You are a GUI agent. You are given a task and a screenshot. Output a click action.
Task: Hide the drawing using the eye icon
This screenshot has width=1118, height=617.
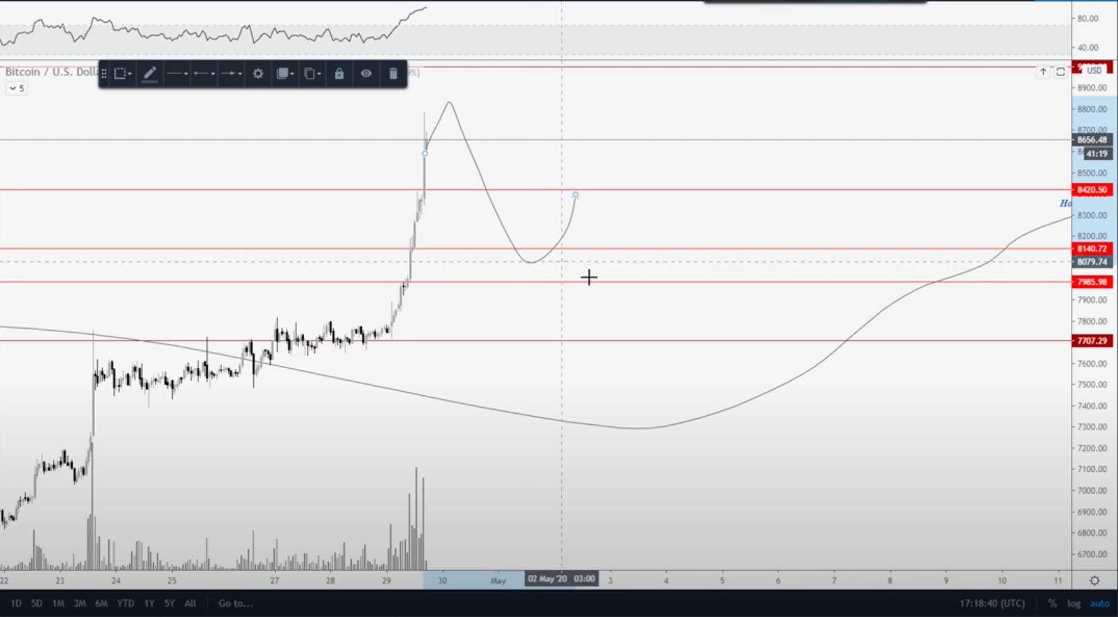tap(366, 73)
